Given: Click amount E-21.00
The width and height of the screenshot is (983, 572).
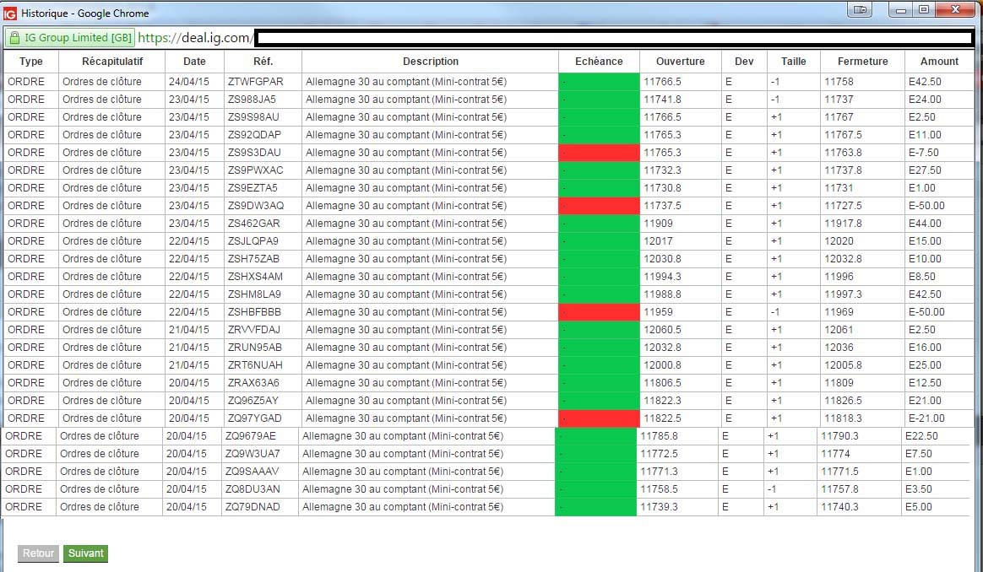Looking at the screenshot, I should point(926,418).
